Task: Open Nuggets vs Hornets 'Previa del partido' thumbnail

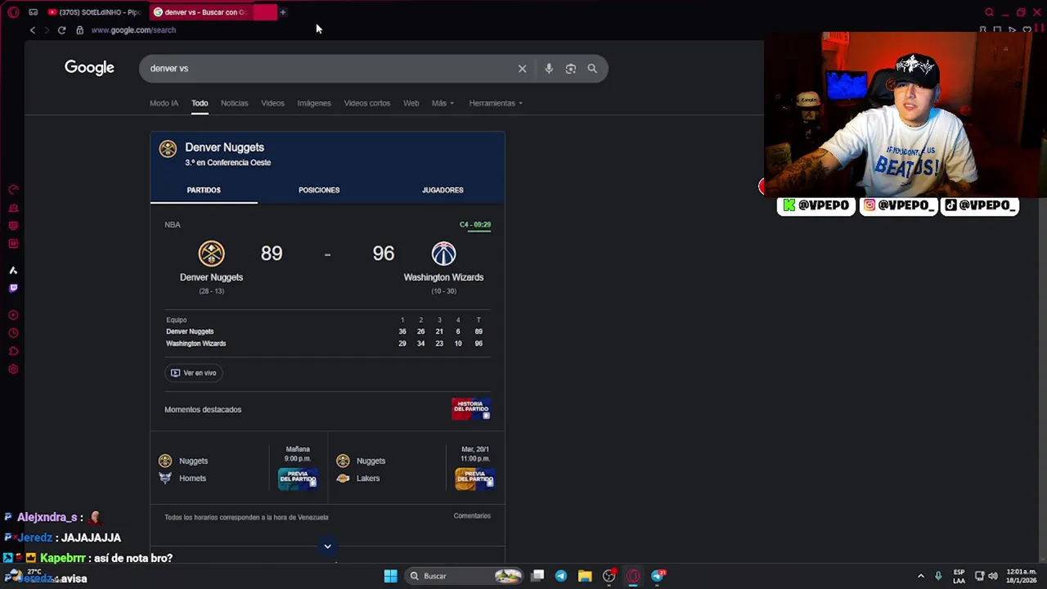Action: 298,478
